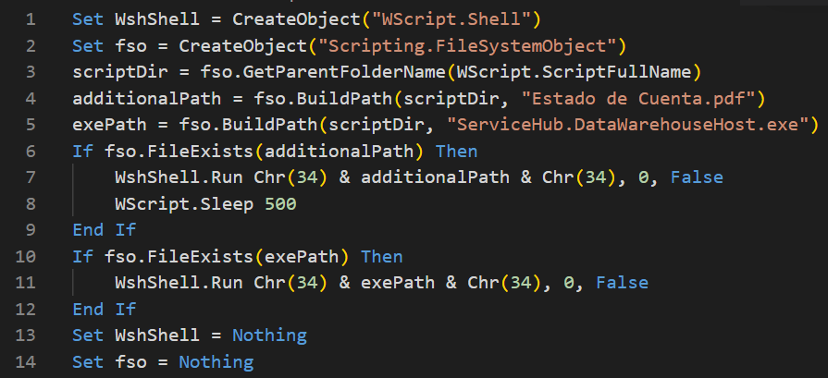Click the "WScript.Shell" string on line 1

[451, 19]
